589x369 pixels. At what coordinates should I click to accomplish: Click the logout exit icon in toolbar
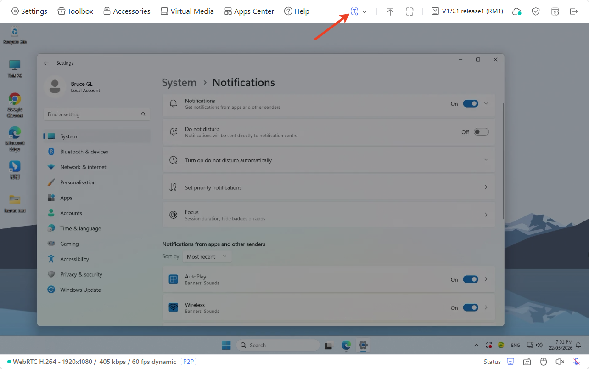574,11
